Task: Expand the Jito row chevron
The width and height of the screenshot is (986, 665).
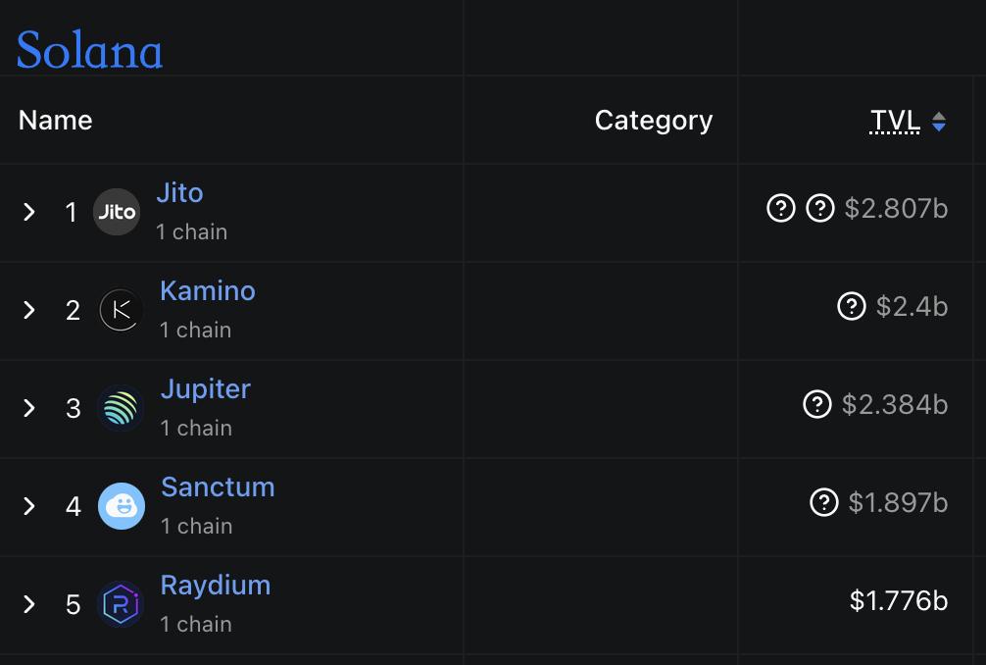Action: pos(29,212)
